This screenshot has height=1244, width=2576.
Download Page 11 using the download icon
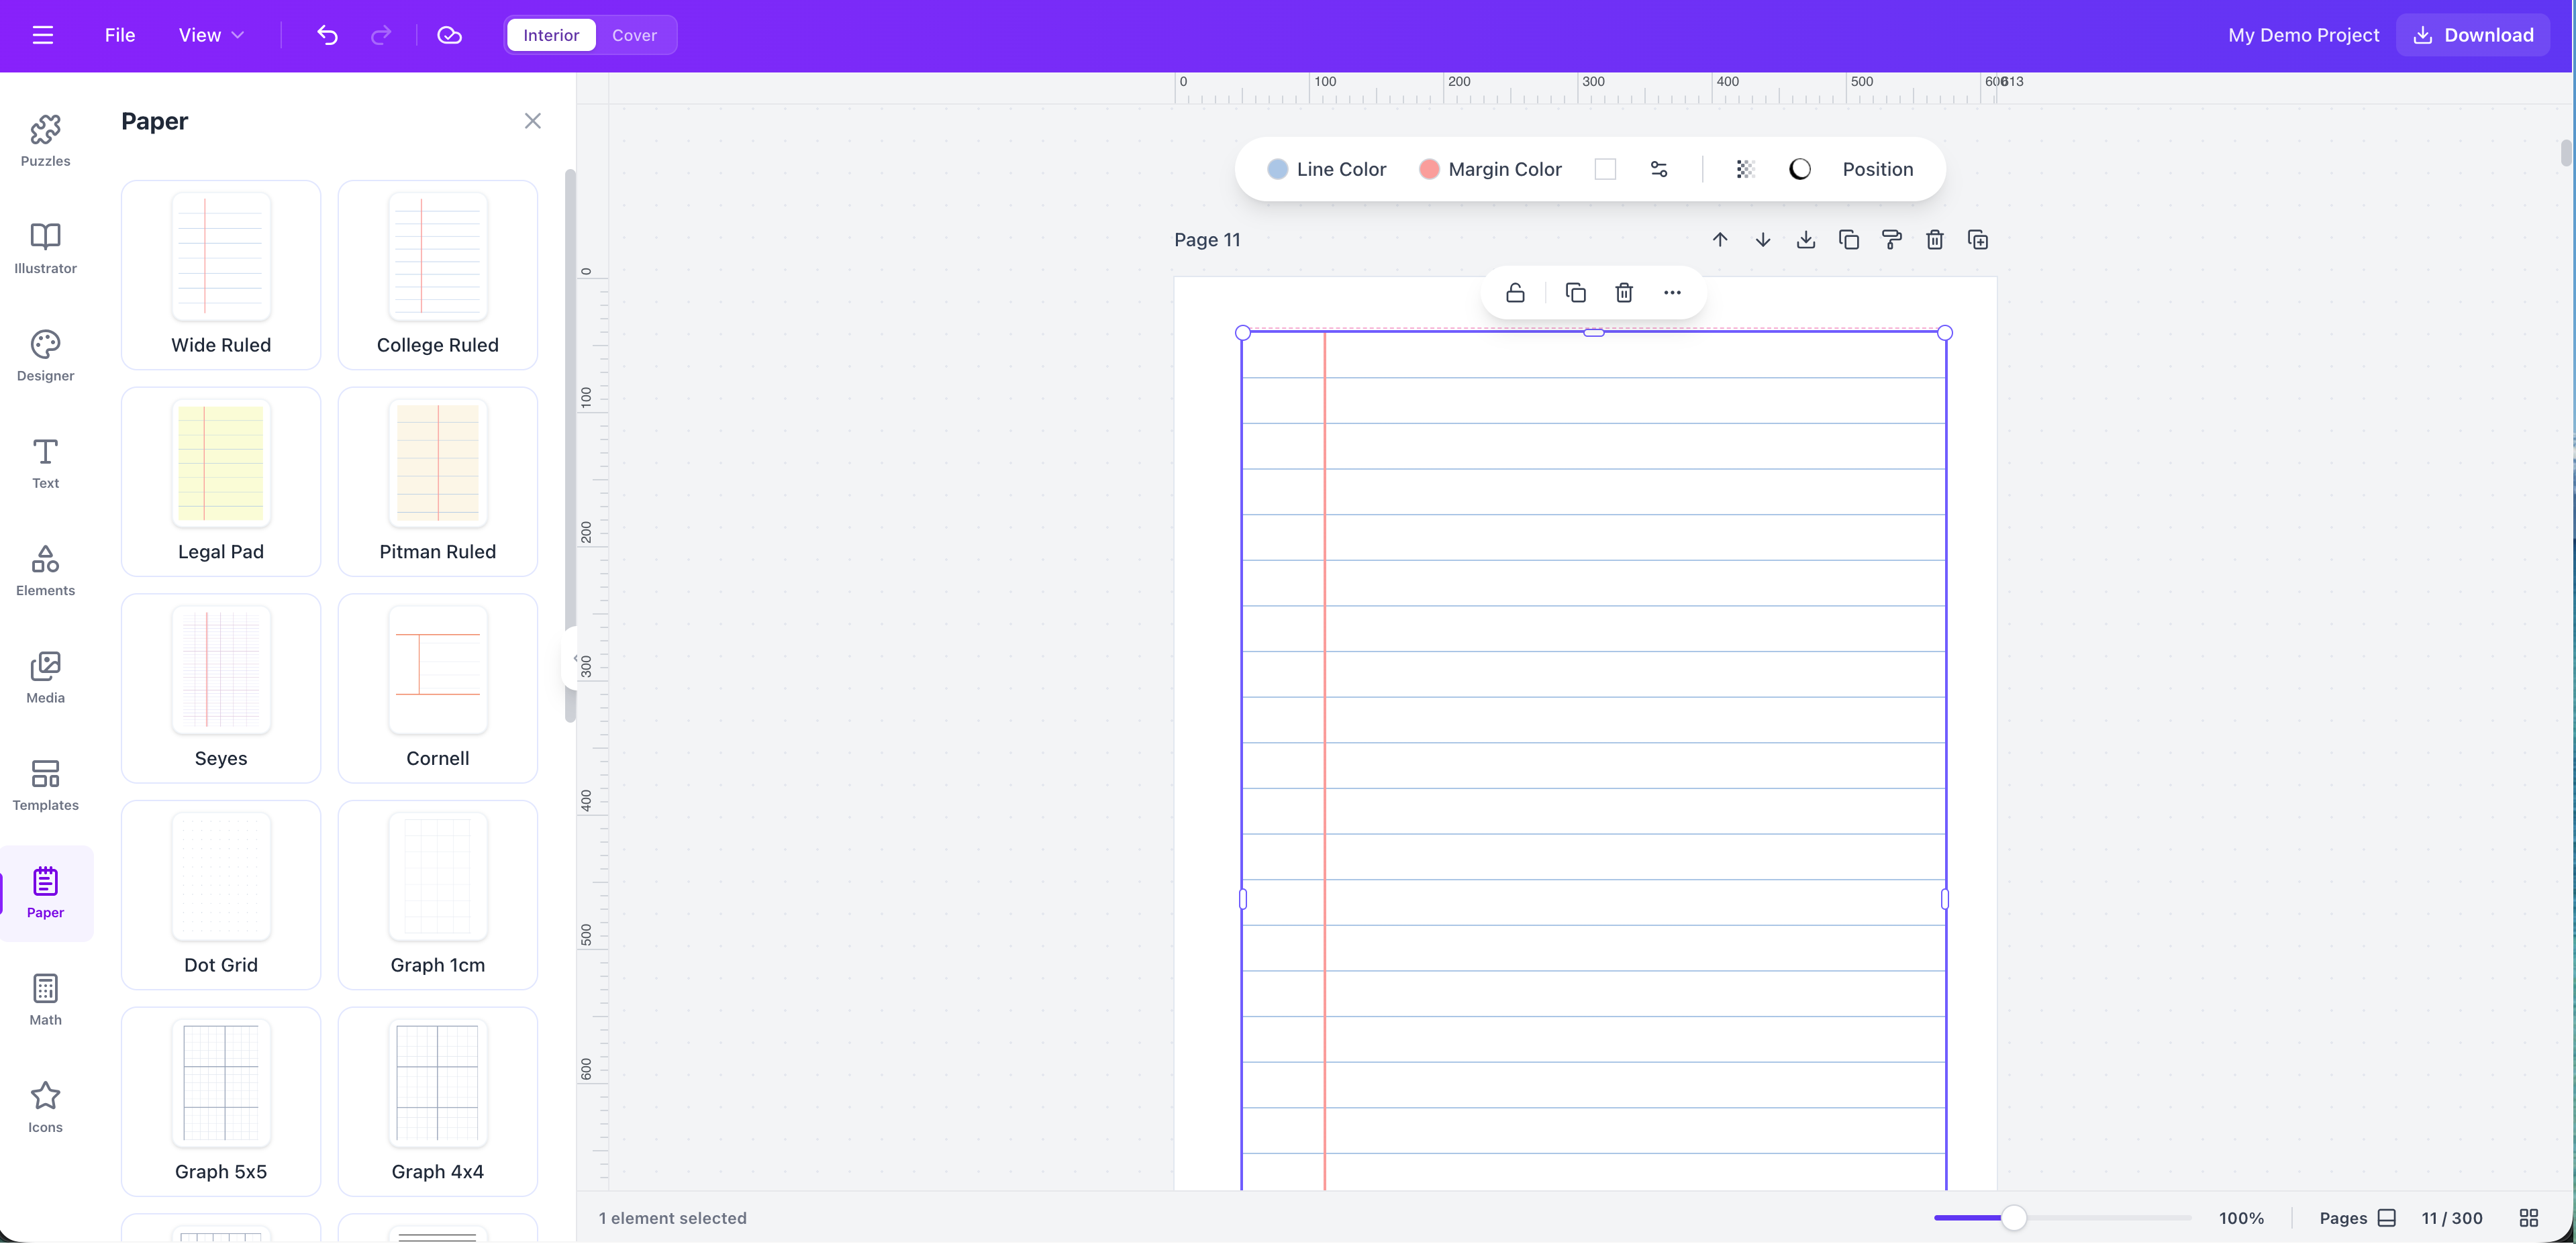[1805, 240]
